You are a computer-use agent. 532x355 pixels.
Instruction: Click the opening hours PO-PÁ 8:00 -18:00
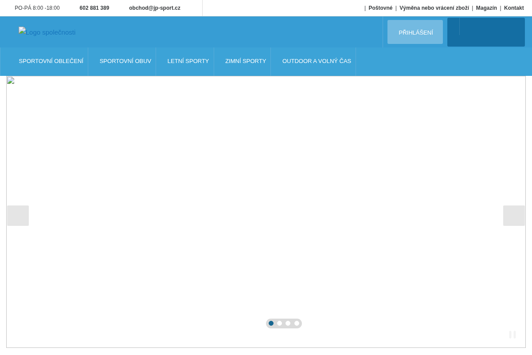pos(37,8)
